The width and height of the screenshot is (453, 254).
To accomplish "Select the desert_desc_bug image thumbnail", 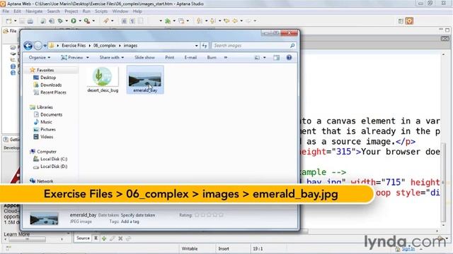I will point(103,80).
